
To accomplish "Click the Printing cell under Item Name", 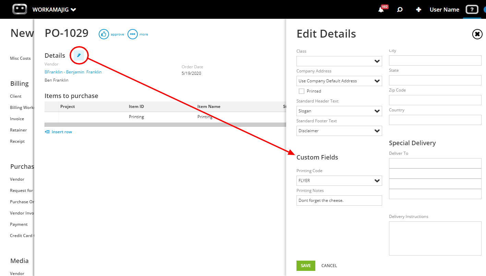I will (205, 117).
